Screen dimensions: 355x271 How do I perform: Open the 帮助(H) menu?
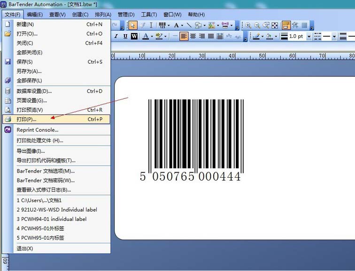click(x=196, y=15)
